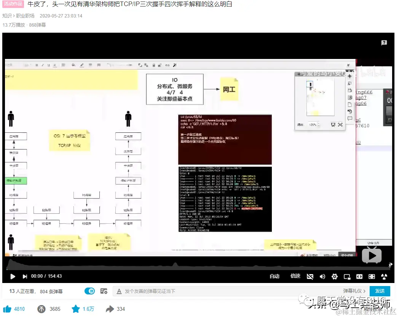Open the 倍速 playback speed menu
This screenshot has width=399, height=318.
[295, 276]
